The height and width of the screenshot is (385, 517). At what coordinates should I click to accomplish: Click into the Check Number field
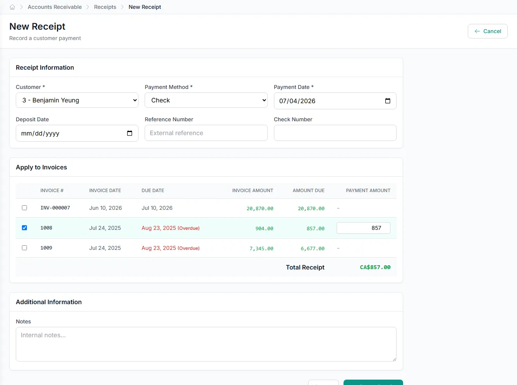pos(335,133)
